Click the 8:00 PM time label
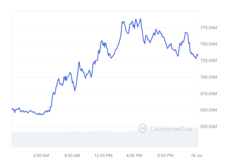 (x=165, y=155)
